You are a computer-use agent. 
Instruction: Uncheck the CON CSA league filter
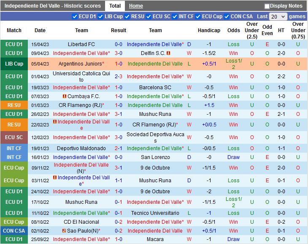click(227, 16)
